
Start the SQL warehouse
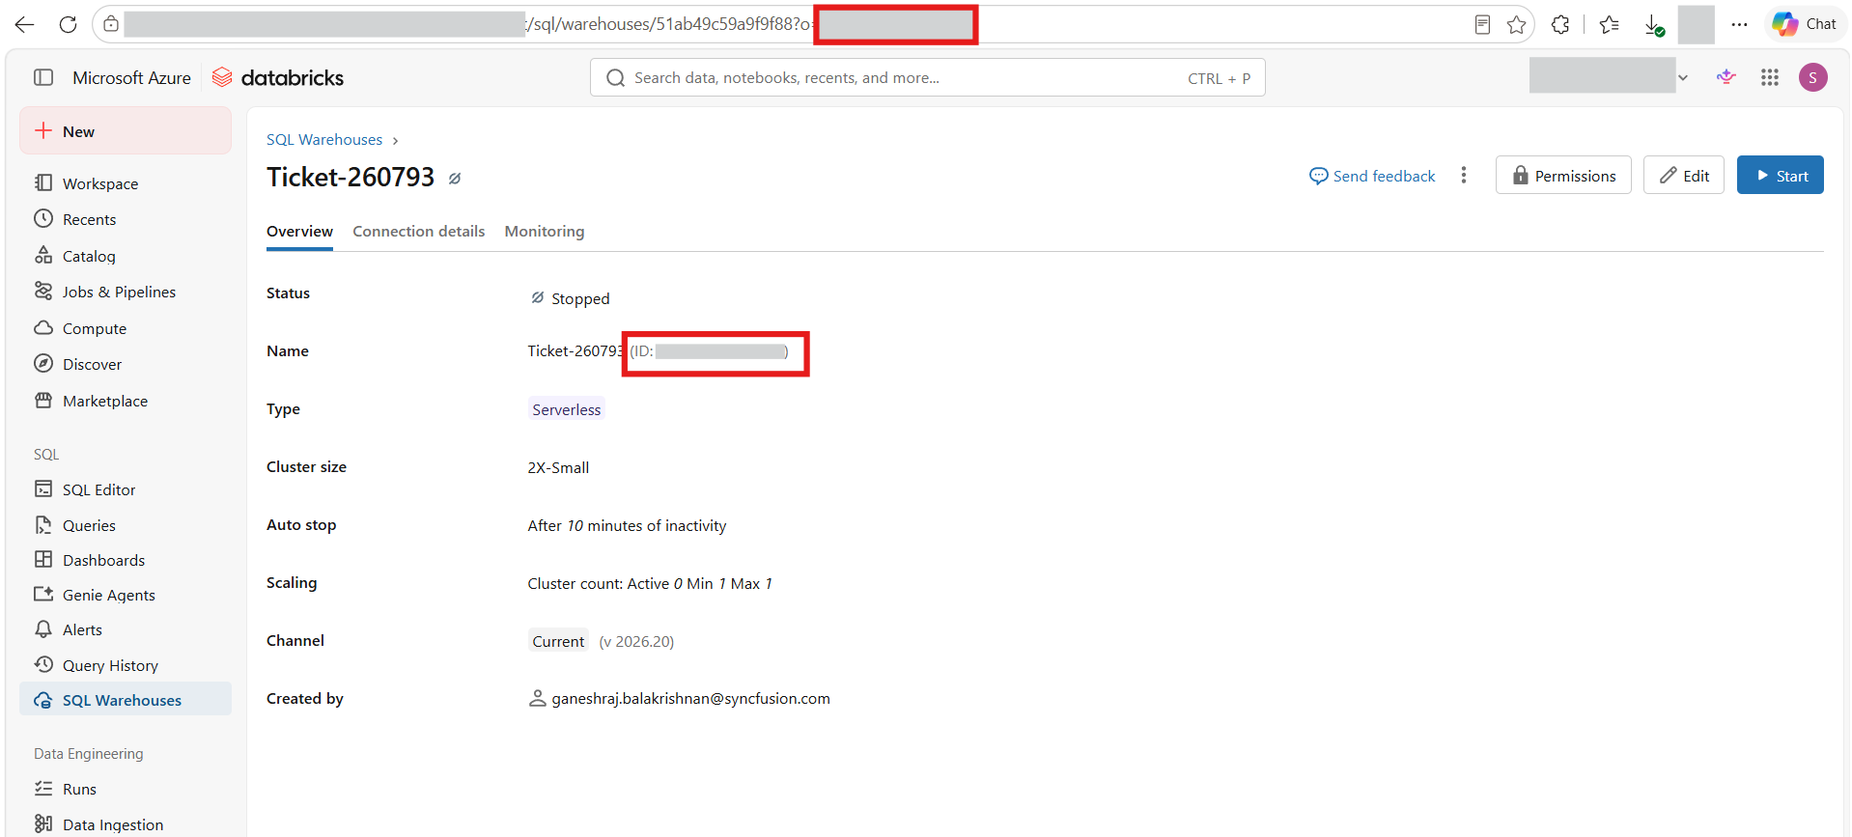[x=1781, y=175]
